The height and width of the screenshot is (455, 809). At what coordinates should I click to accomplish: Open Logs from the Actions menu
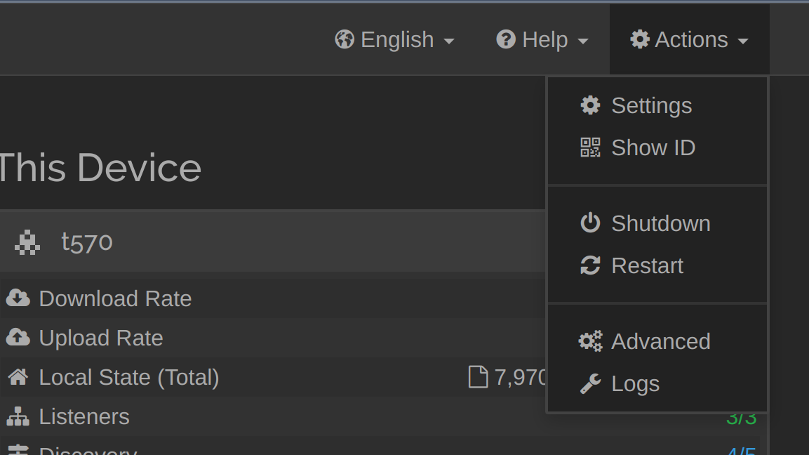(635, 384)
